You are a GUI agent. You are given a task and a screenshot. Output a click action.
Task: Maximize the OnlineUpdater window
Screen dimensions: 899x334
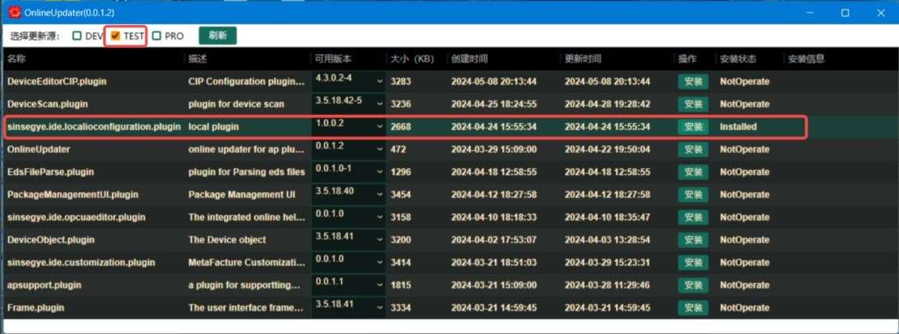[x=845, y=12]
